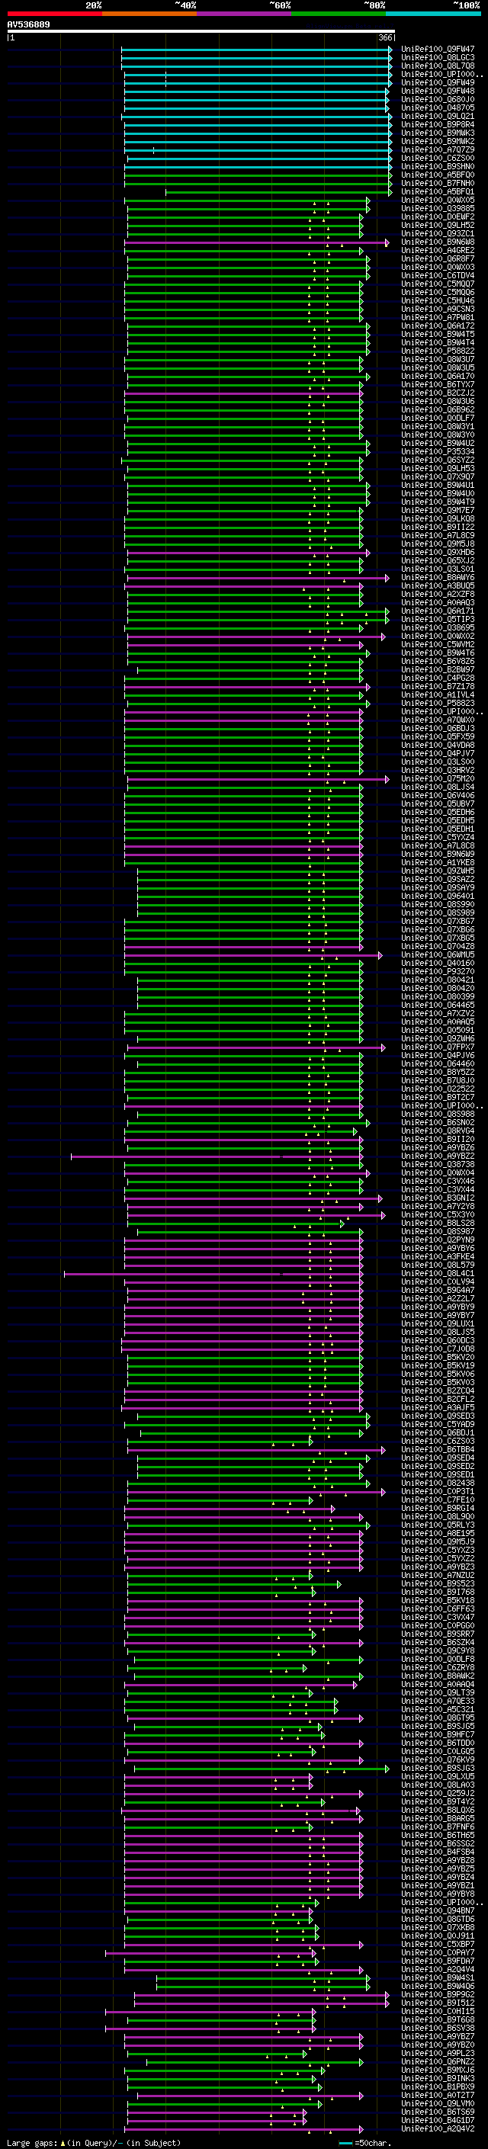Select hit label UniRef100_A7Q7Z9
The height and width of the screenshot is (2149, 488).
tap(438, 150)
